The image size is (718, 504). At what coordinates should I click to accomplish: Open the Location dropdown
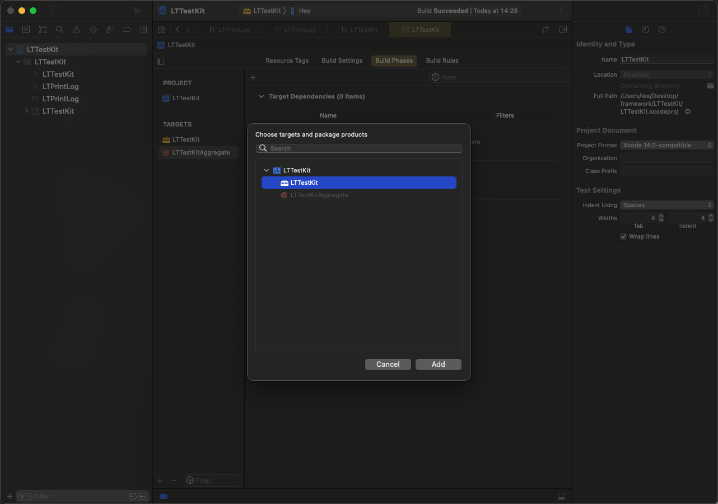(667, 74)
